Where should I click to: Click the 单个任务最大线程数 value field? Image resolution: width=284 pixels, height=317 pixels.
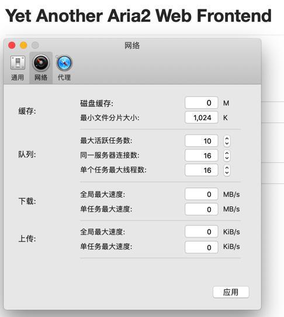tap(202, 170)
